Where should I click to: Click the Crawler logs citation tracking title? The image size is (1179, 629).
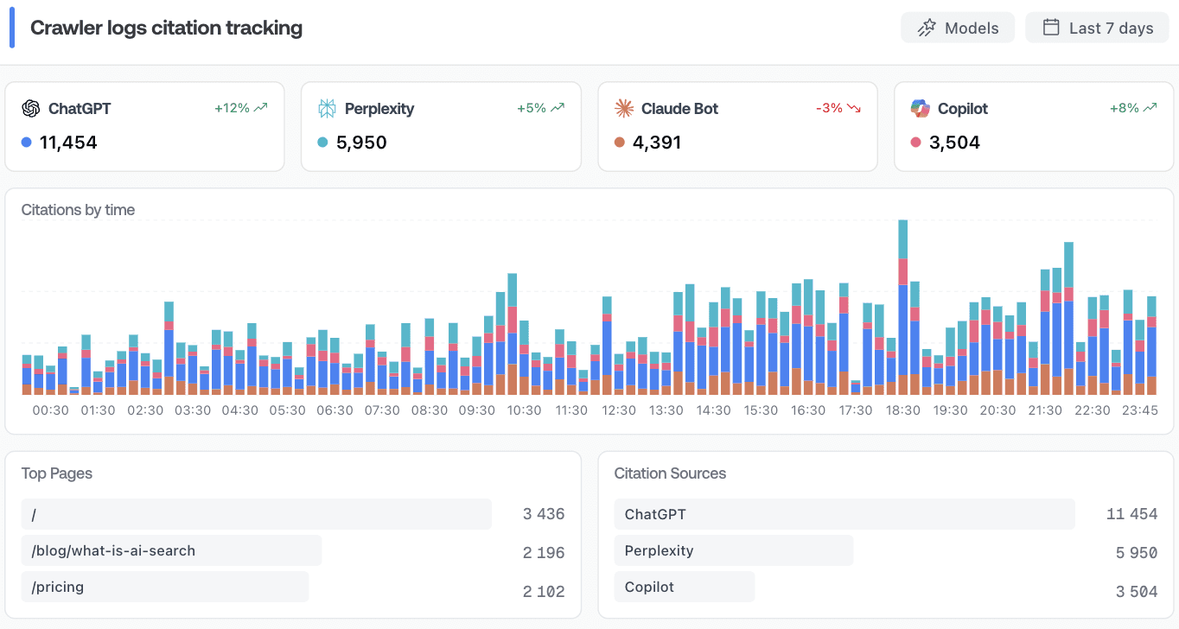(x=167, y=28)
